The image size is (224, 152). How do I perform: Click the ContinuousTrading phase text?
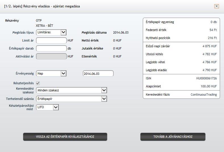(204, 95)
